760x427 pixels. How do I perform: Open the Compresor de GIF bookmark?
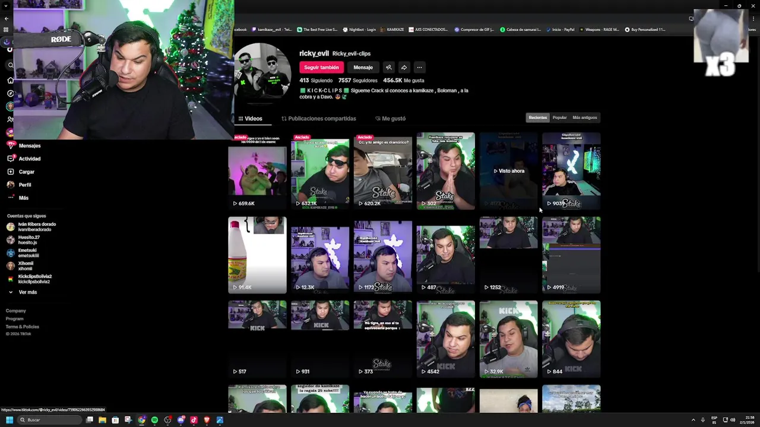(474, 30)
